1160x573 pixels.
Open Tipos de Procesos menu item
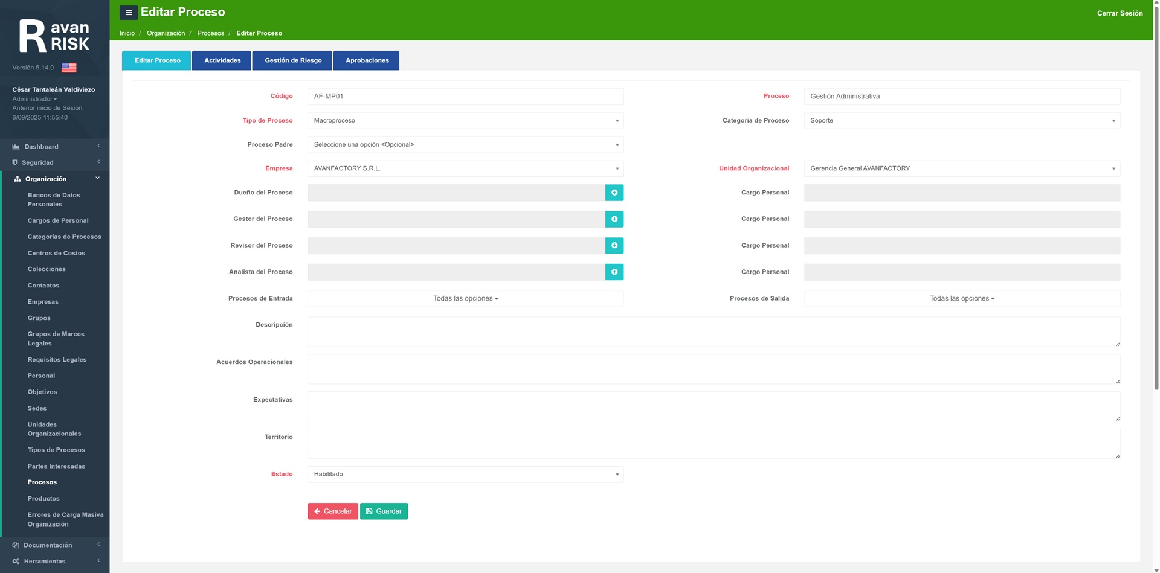coord(56,450)
